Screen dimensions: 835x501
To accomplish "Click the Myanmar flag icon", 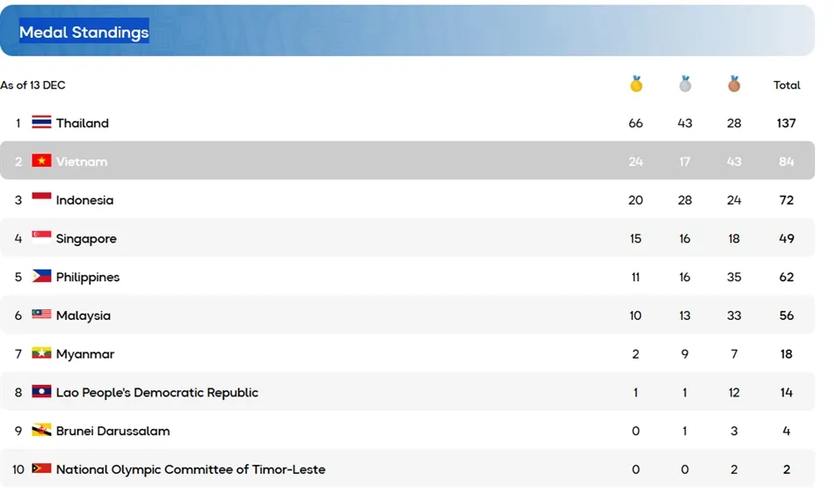I will (x=41, y=353).
